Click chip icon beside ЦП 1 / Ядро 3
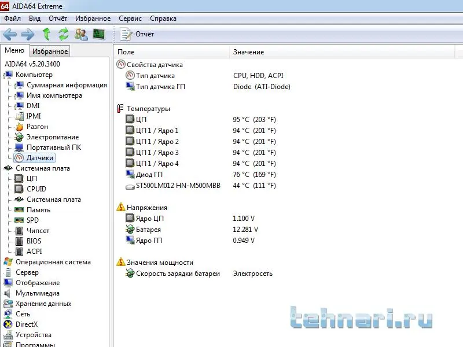463x347 pixels. coord(130,152)
